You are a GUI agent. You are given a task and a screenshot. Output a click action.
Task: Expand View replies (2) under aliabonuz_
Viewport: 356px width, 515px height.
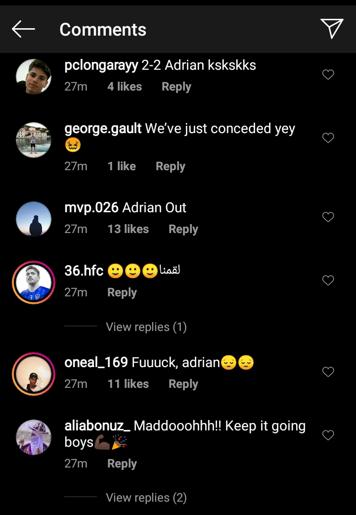(x=146, y=498)
